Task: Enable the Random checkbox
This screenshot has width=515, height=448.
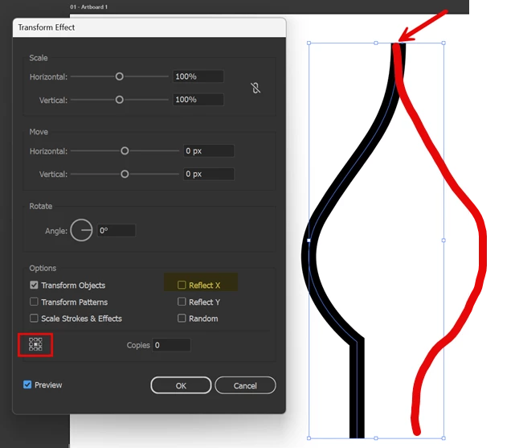Action: pyautogui.click(x=182, y=319)
